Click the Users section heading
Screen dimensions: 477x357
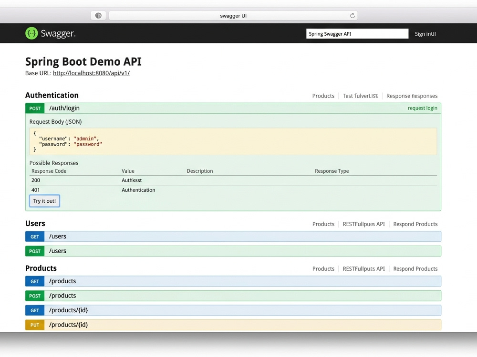(35, 223)
